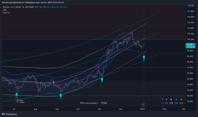Click the white 128 legend number
The height and width of the screenshot is (117, 198).
[x=171, y=103]
